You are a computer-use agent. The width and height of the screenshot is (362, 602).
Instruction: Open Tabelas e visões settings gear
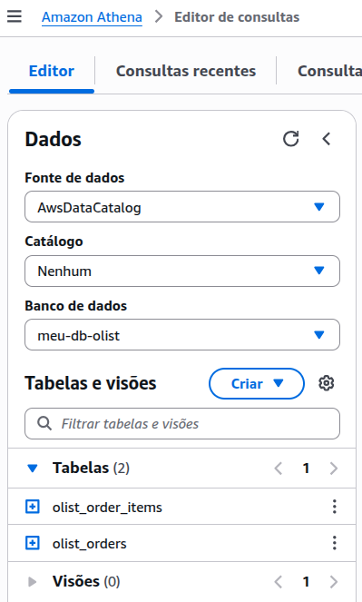(x=327, y=383)
